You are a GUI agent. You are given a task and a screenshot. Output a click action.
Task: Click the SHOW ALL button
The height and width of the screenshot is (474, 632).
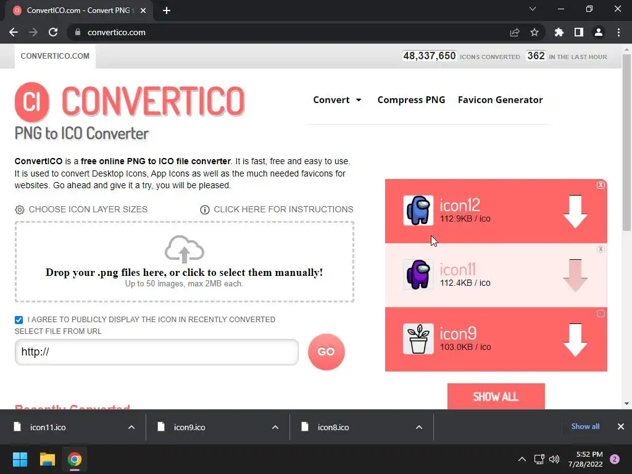click(496, 396)
